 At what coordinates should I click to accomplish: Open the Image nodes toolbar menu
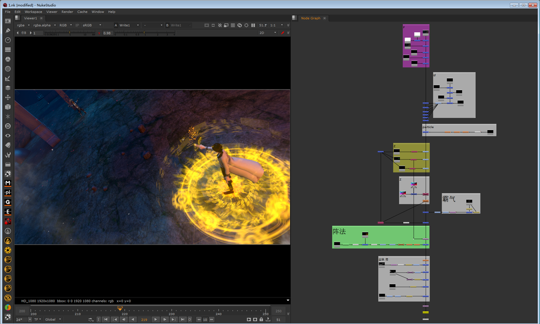click(8, 21)
